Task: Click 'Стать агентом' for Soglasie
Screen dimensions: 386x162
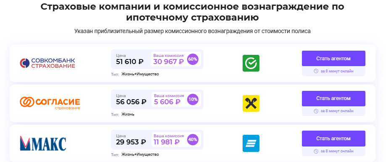Action: click(333, 98)
